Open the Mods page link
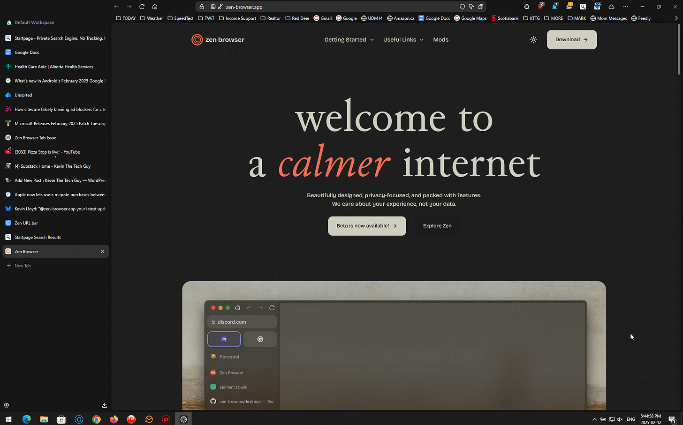The height and width of the screenshot is (425, 683). click(x=440, y=40)
